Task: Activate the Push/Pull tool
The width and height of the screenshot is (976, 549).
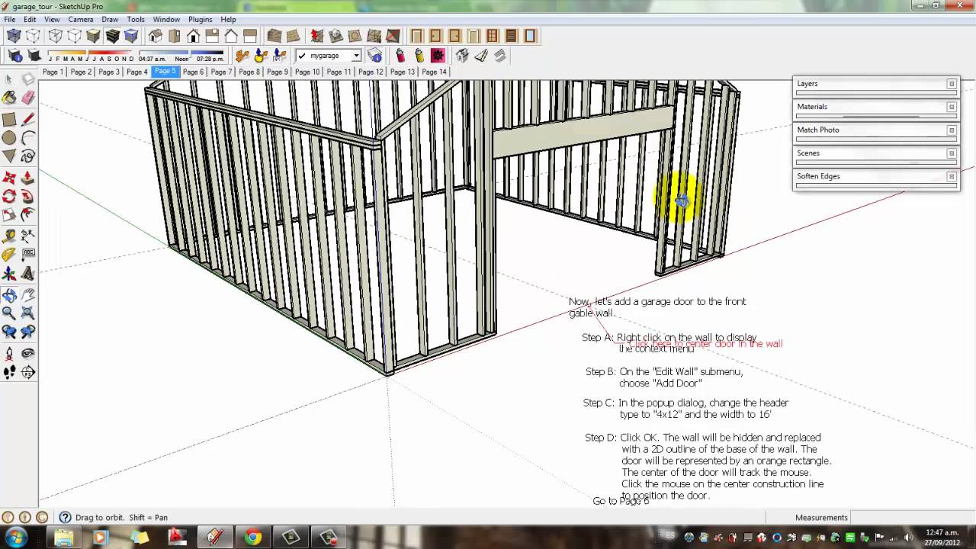Action: click(x=28, y=178)
